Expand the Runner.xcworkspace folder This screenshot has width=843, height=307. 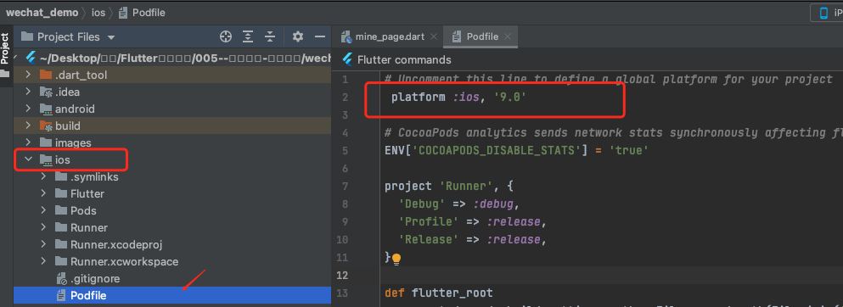click(43, 261)
